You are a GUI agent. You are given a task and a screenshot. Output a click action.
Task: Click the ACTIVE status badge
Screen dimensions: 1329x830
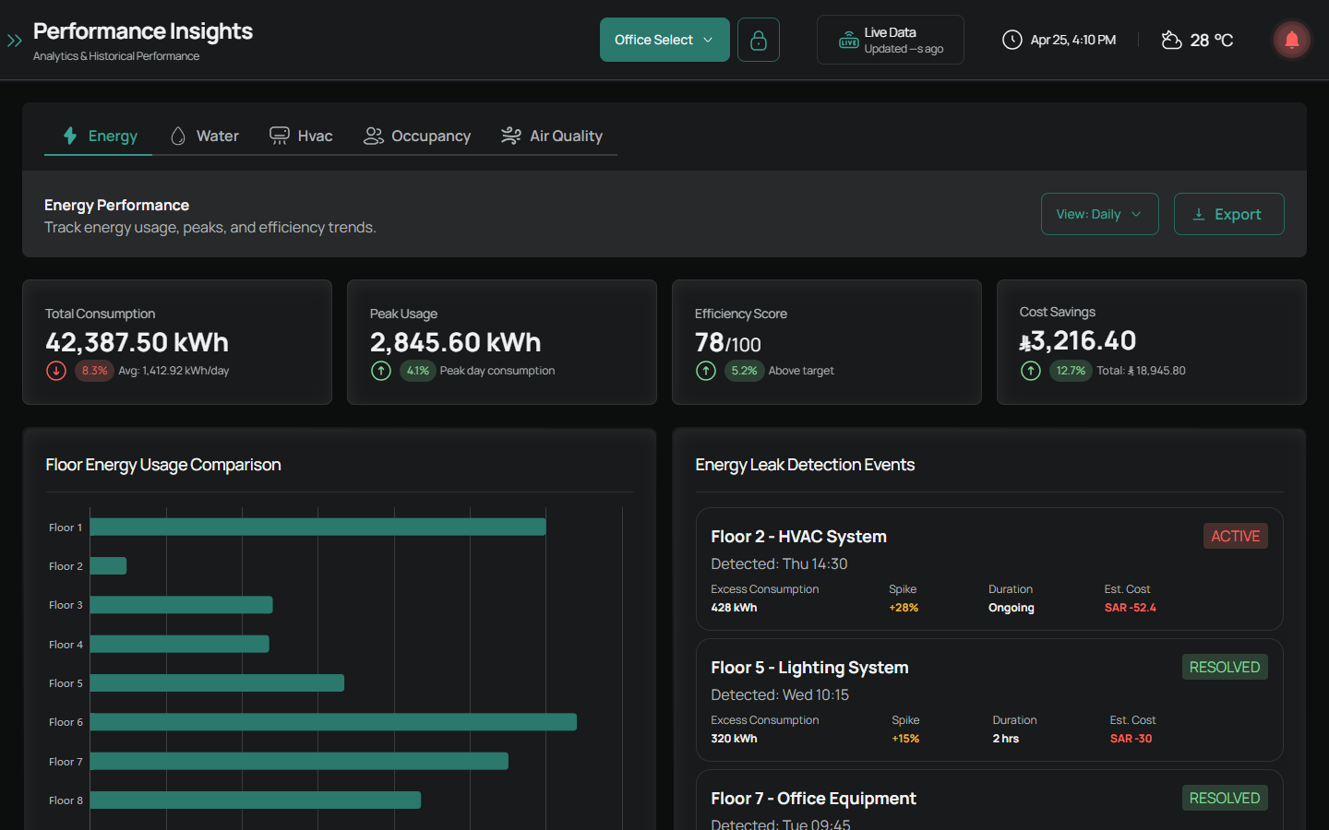coord(1235,536)
